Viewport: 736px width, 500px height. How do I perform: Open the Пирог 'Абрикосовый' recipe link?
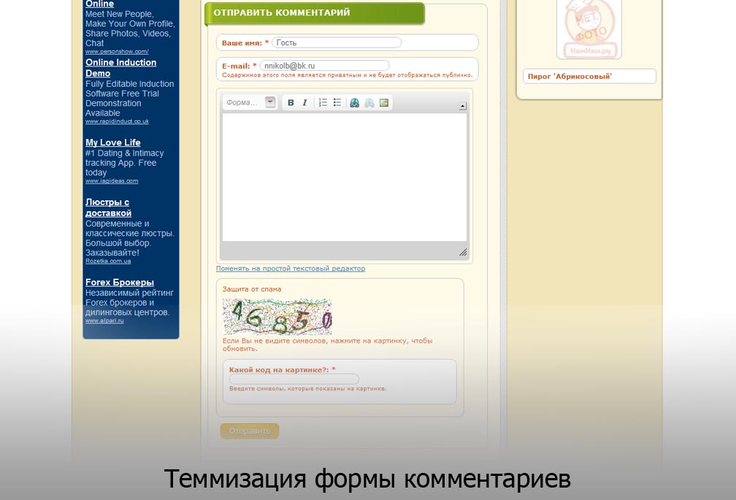coord(570,77)
